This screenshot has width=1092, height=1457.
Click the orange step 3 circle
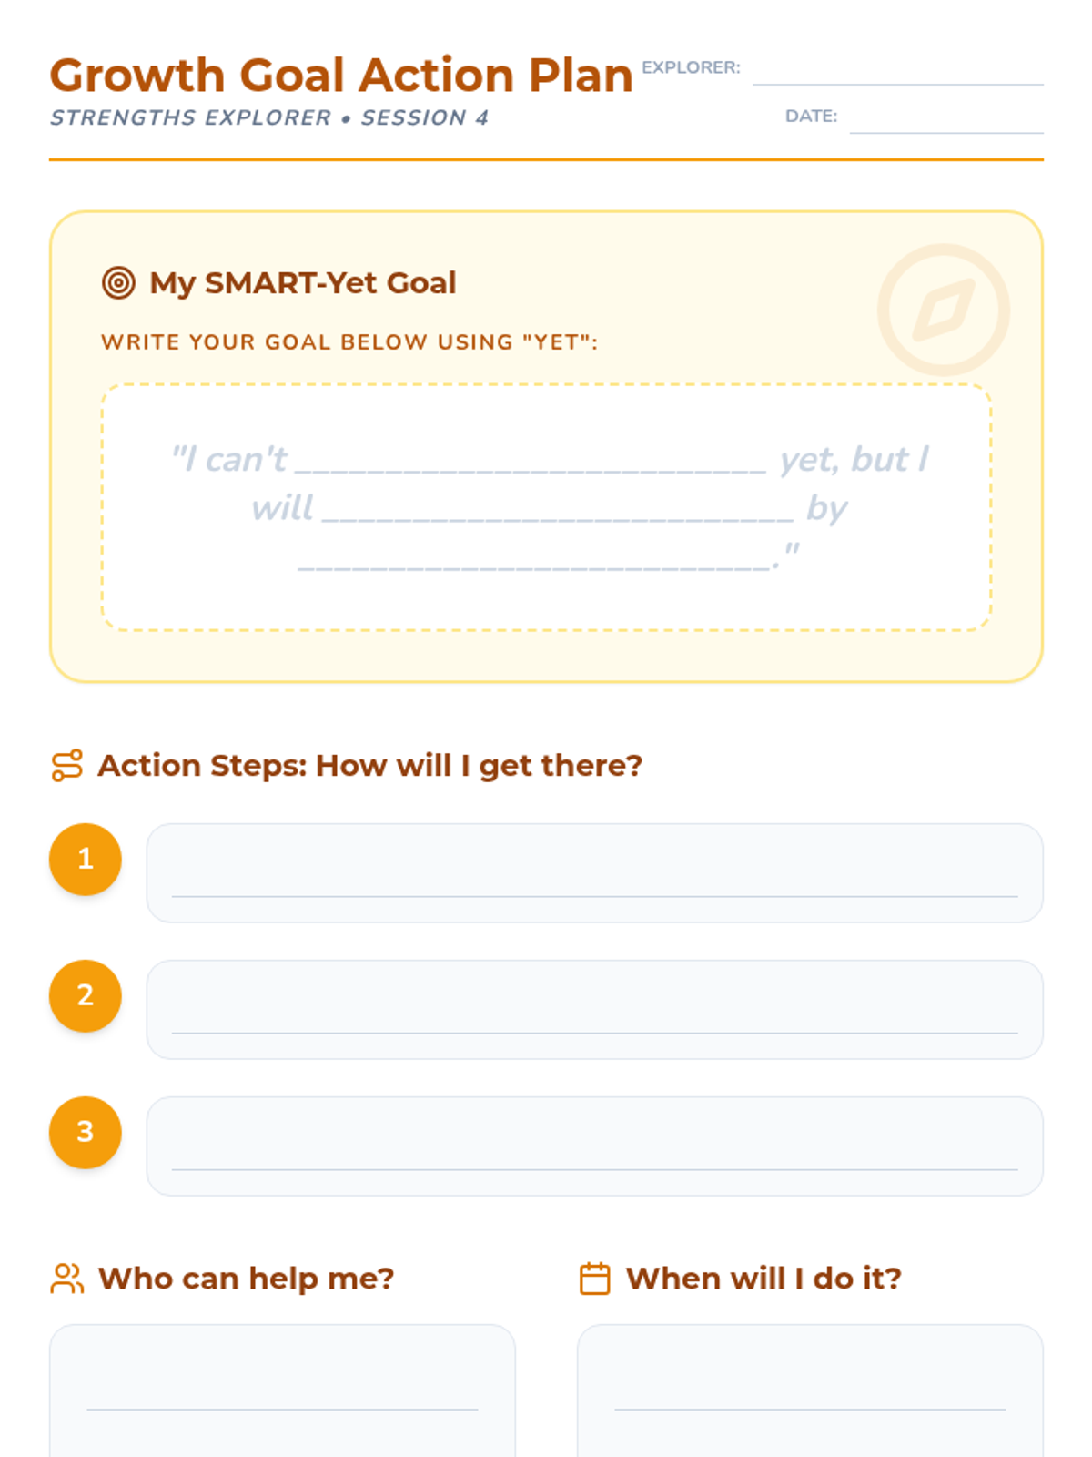click(x=86, y=1133)
